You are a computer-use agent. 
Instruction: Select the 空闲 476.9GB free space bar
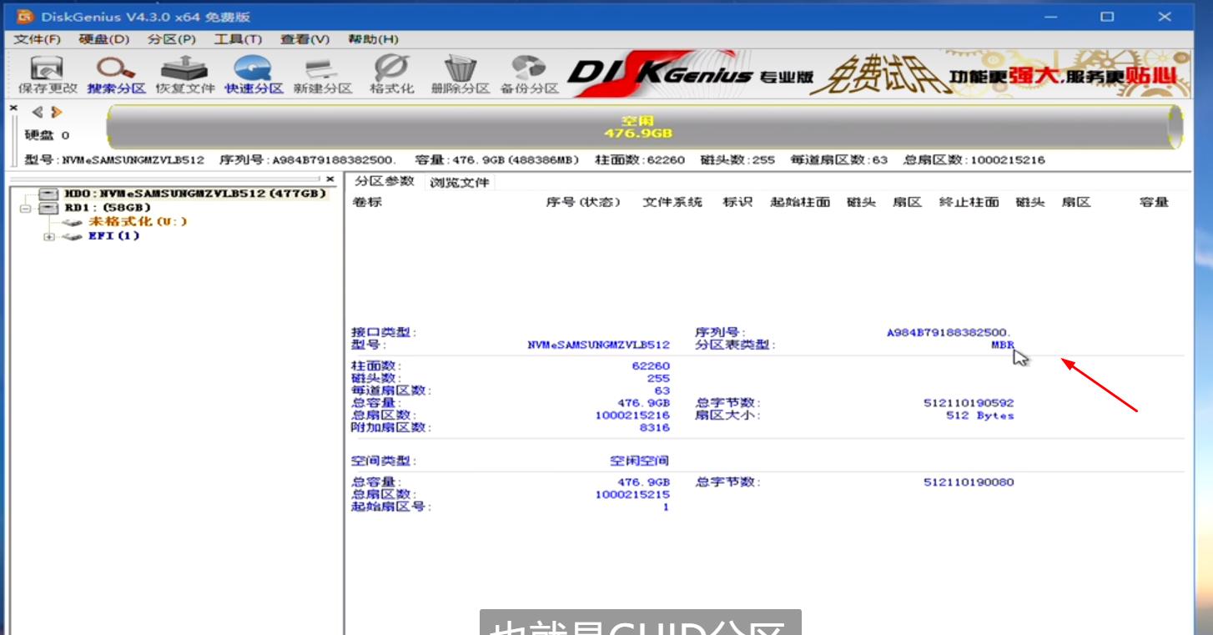point(645,128)
